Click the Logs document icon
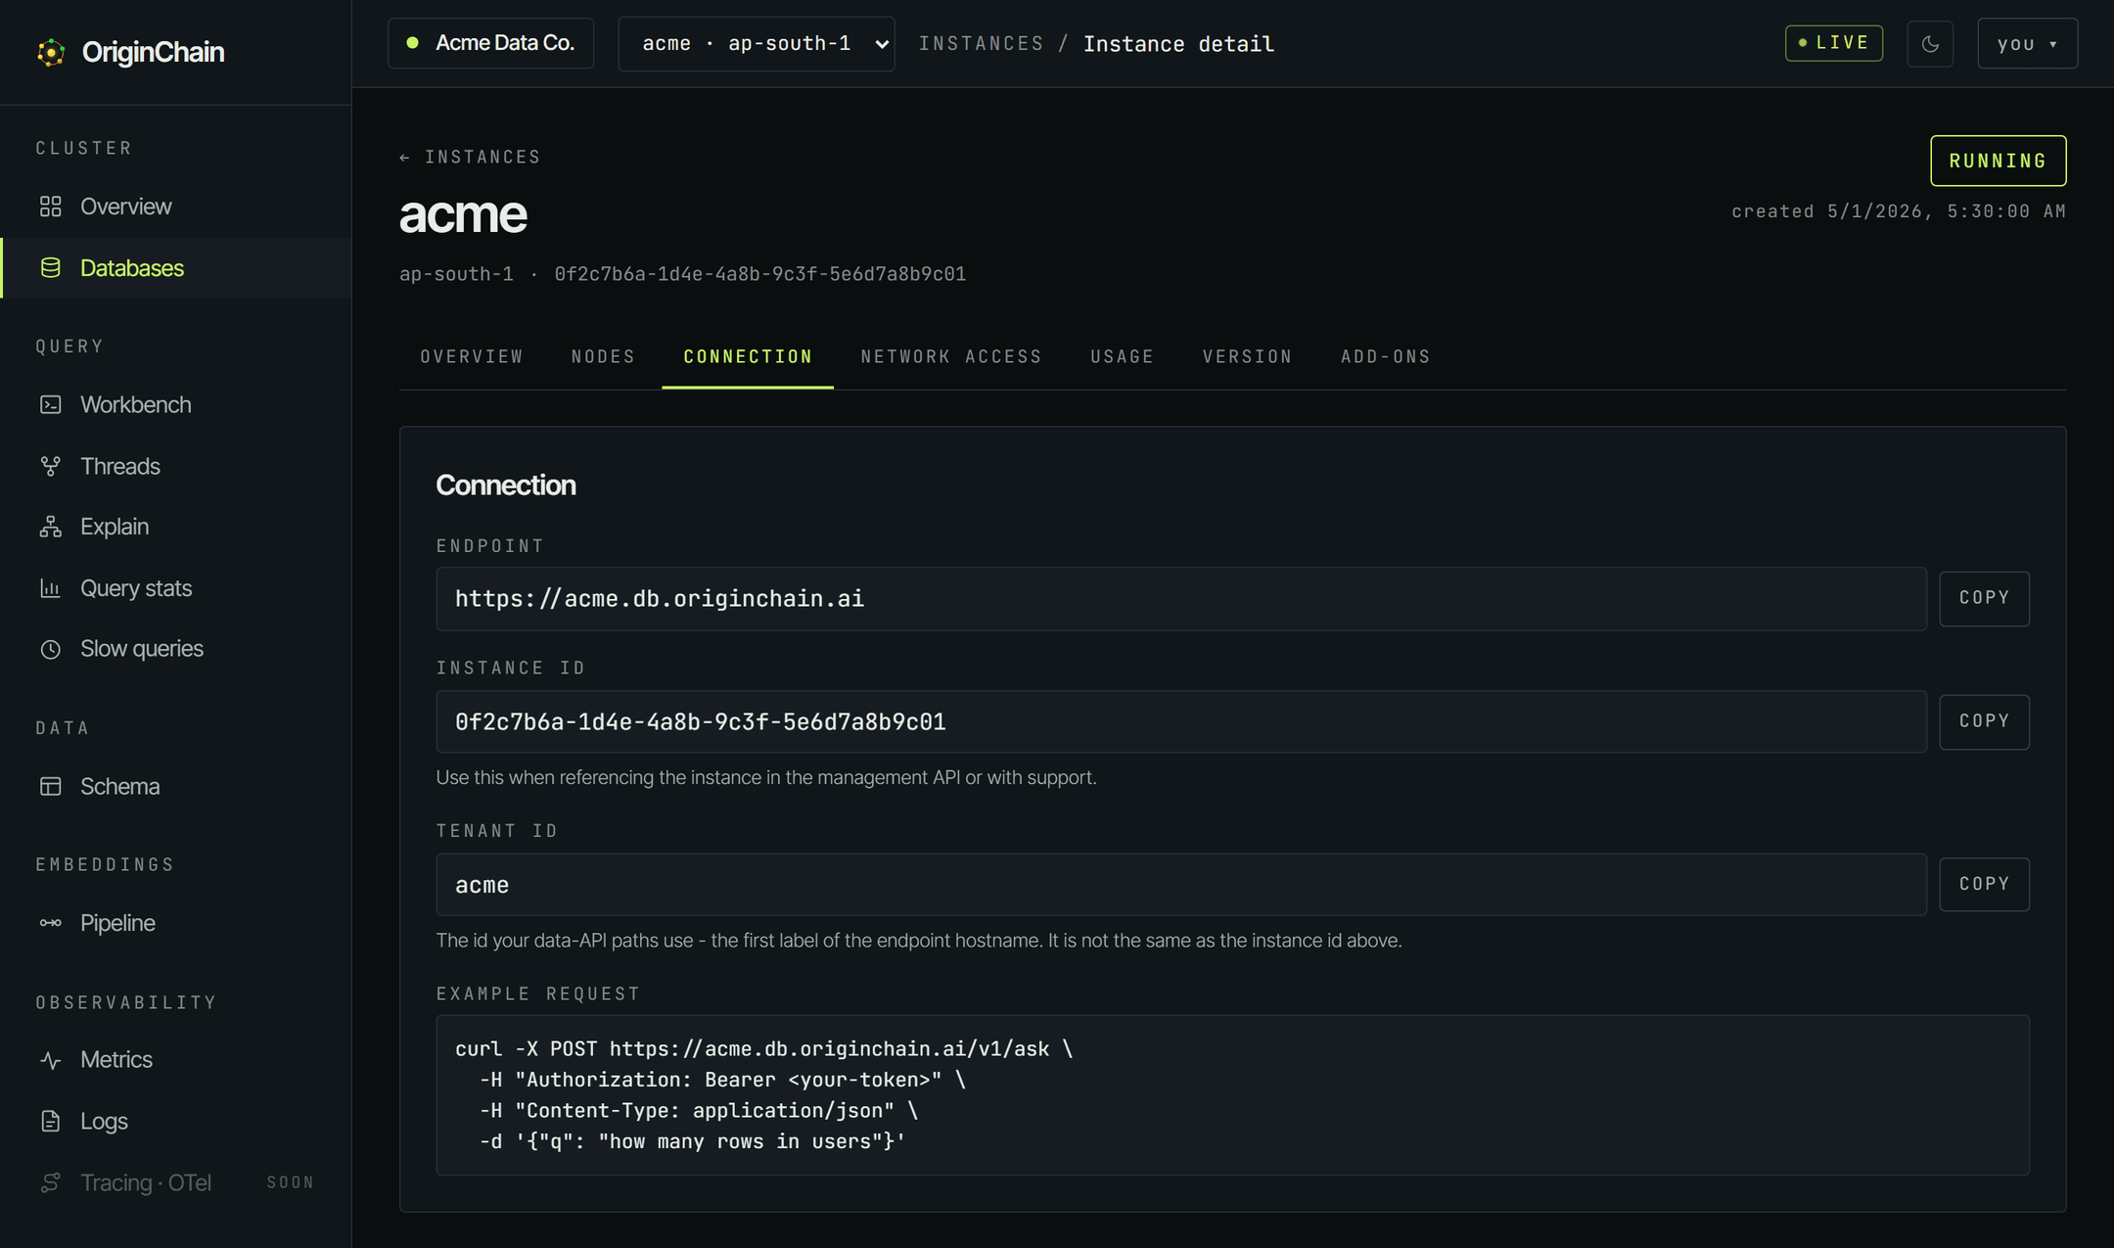 pyautogui.click(x=51, y=1121)
